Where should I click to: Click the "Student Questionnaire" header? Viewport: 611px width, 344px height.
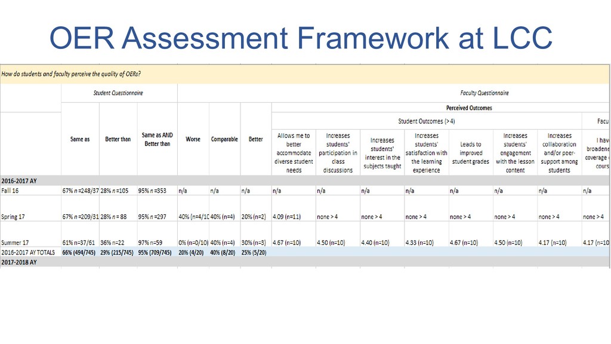[x=118, y=93]
